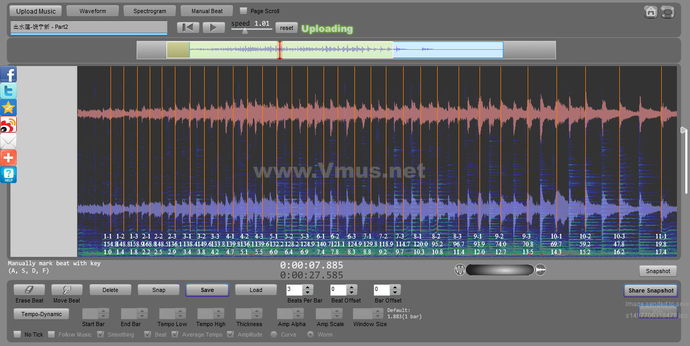Click the Tempo-Dynamic button

(x=41, y=314)
